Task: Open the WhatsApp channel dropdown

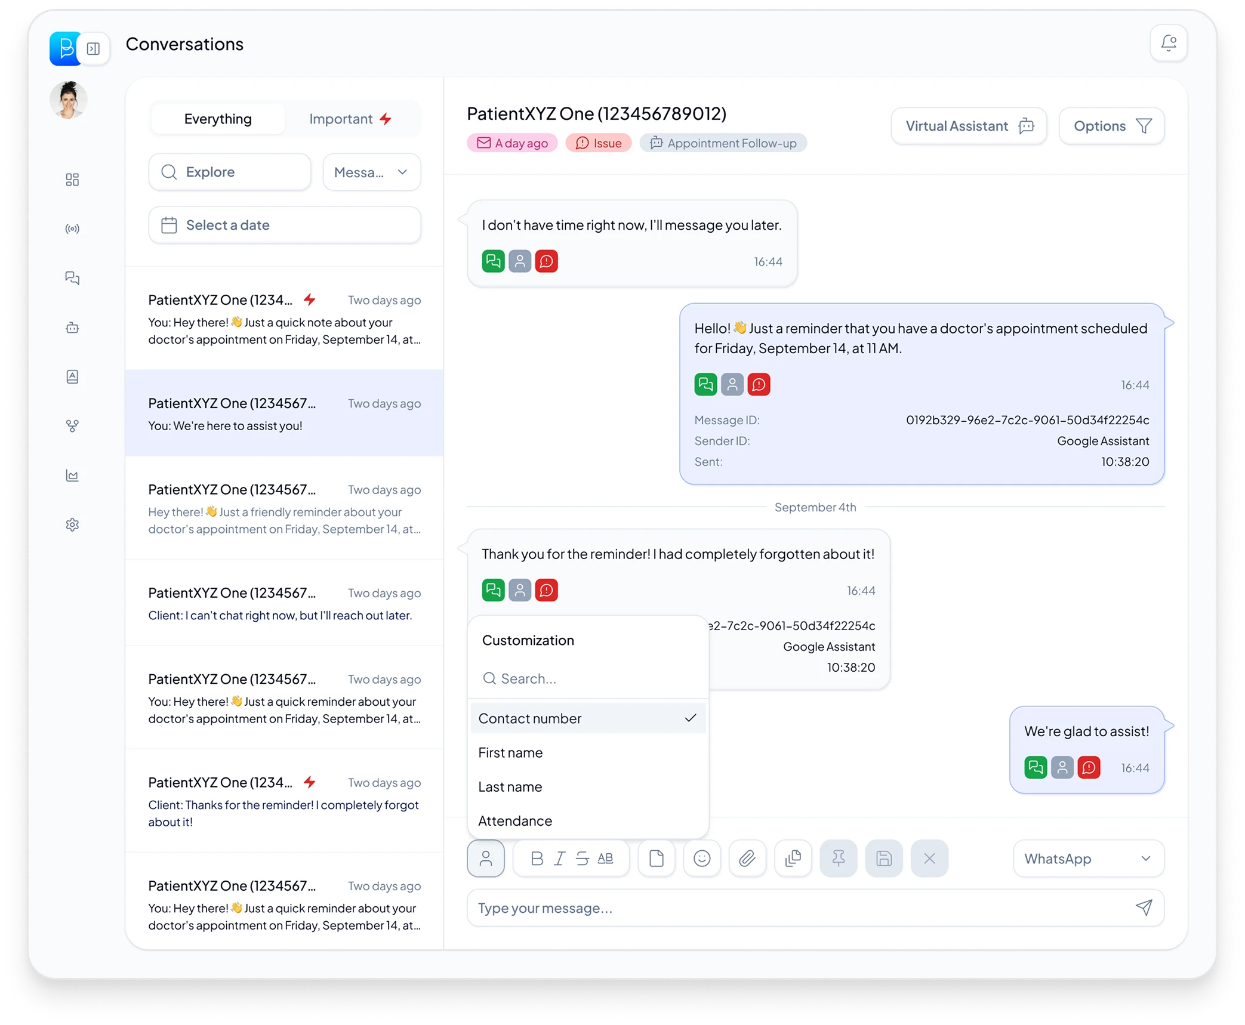Action: [x=1088, y=859]
